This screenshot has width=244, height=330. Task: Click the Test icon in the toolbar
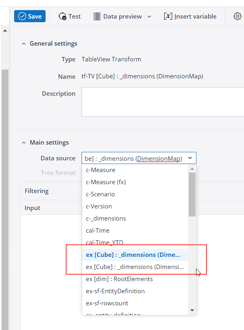coord(63,16)
